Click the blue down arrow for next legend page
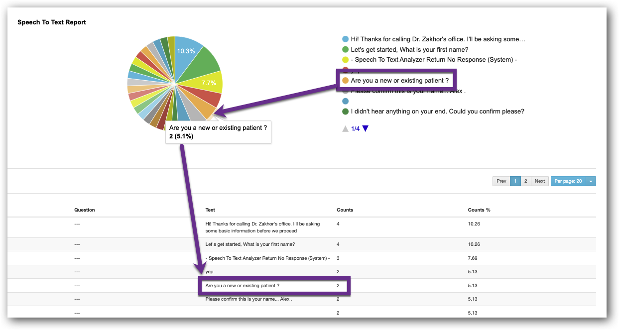 (x=366, y=129)
